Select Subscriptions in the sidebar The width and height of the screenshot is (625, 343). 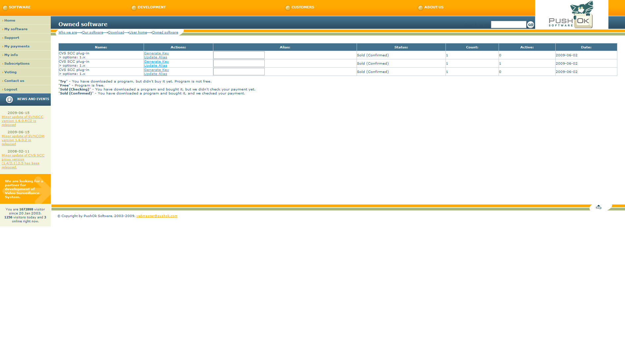click(17, 64)
